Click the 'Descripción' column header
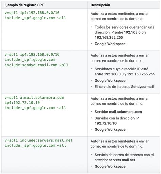The height and width of the screenshot is (174, 161). [x=100, y=5]
